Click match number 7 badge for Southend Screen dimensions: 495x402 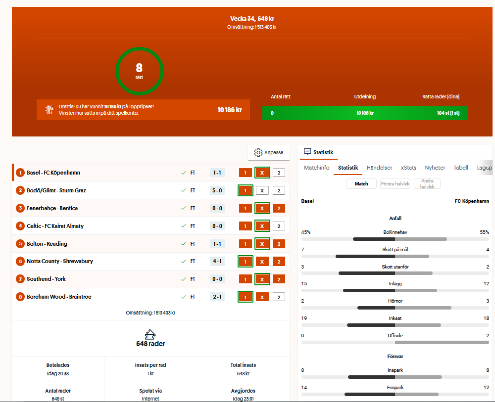point(20,279)
